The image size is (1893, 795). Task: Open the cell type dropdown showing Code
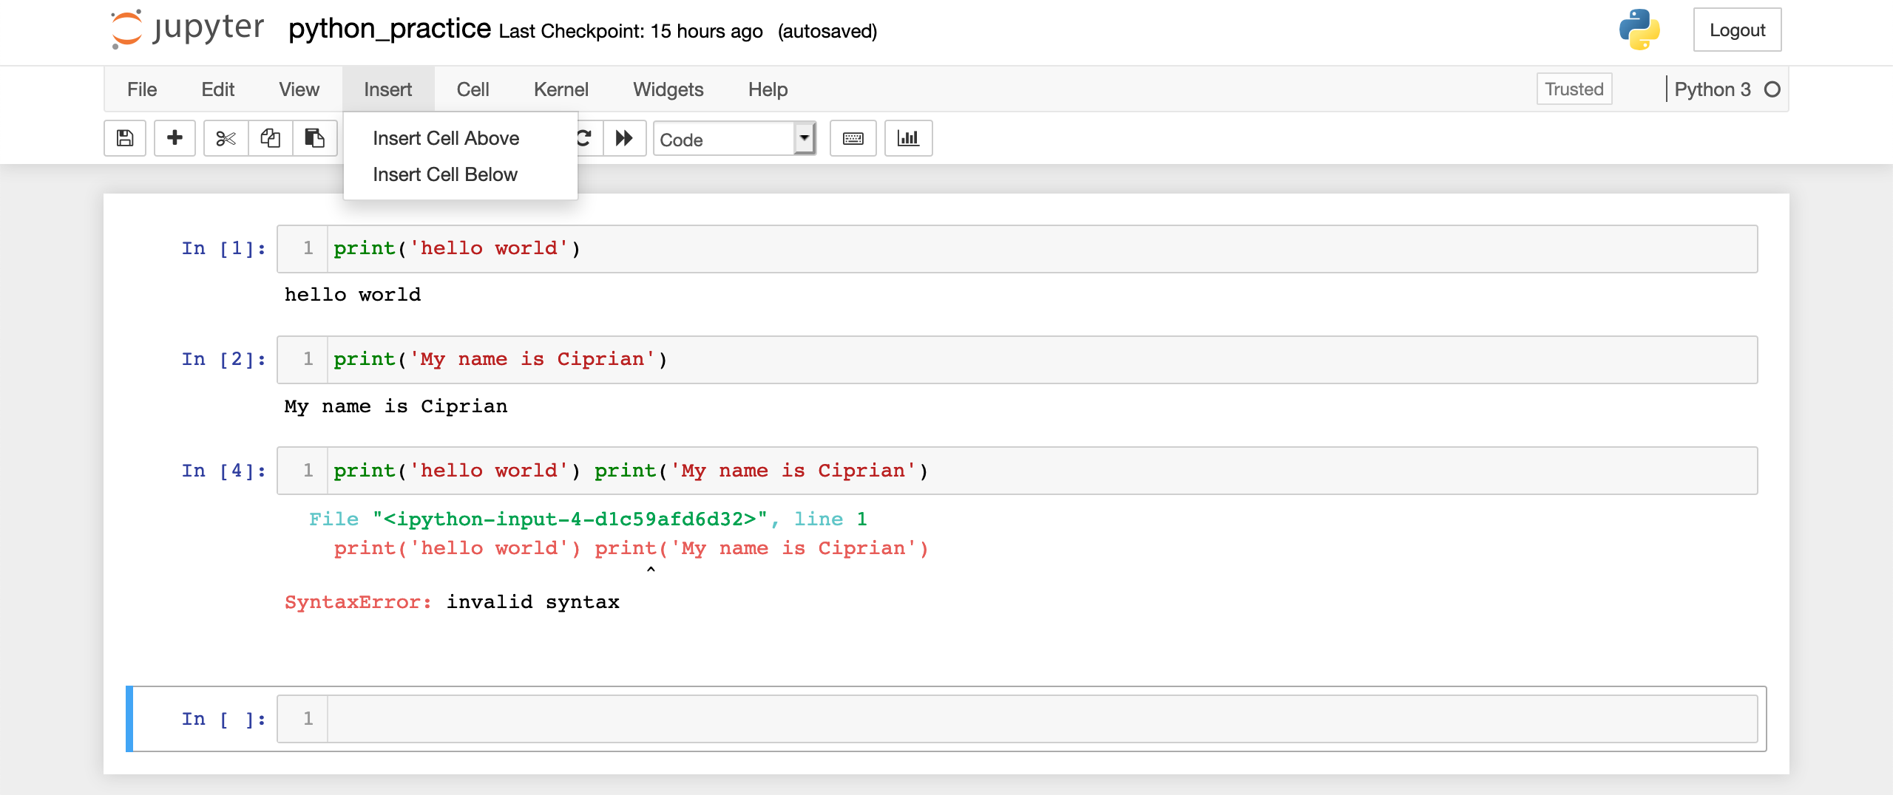805,139
